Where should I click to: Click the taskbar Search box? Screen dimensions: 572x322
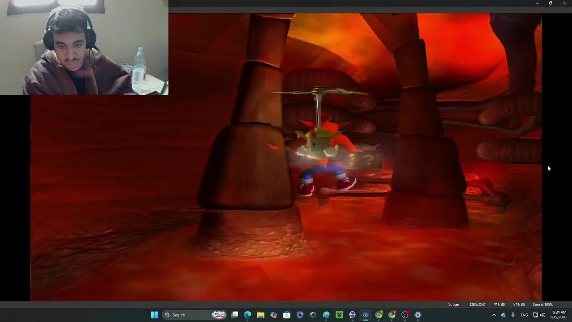(x=195, y=315)
